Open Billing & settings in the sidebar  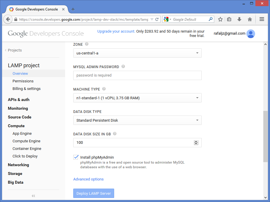click(x=27, y=89)
